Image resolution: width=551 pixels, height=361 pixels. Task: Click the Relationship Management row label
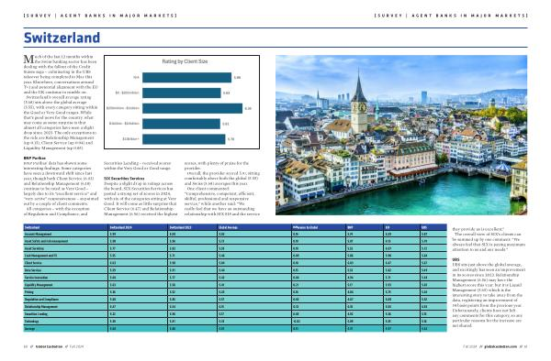click(x=40, y=307)
